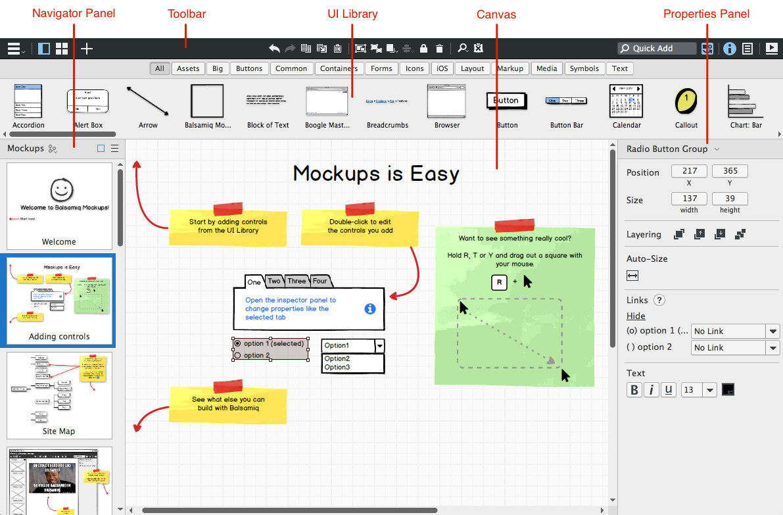Viewport: 783px width, 515px height.
Task: Select the Site Map mockup thumbnail
Action: coord(59,395)
